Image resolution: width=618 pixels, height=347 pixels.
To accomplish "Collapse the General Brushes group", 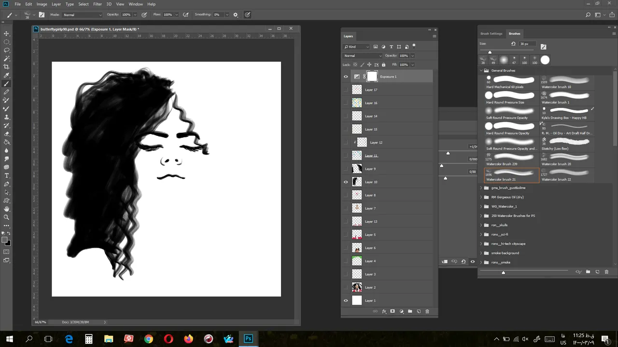I will pyautogui.click(x=481, y=71).
